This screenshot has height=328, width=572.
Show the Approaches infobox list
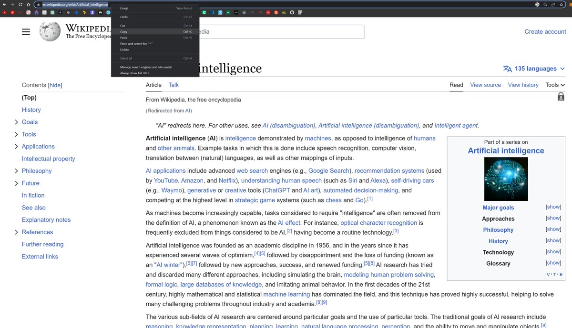(553, 218)
